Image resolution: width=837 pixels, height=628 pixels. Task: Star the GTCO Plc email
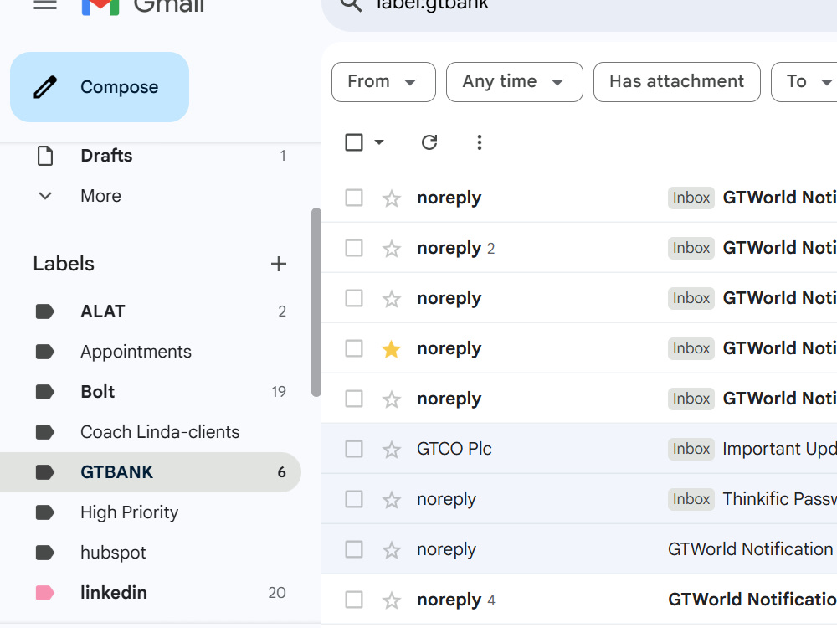pos(391,449)
